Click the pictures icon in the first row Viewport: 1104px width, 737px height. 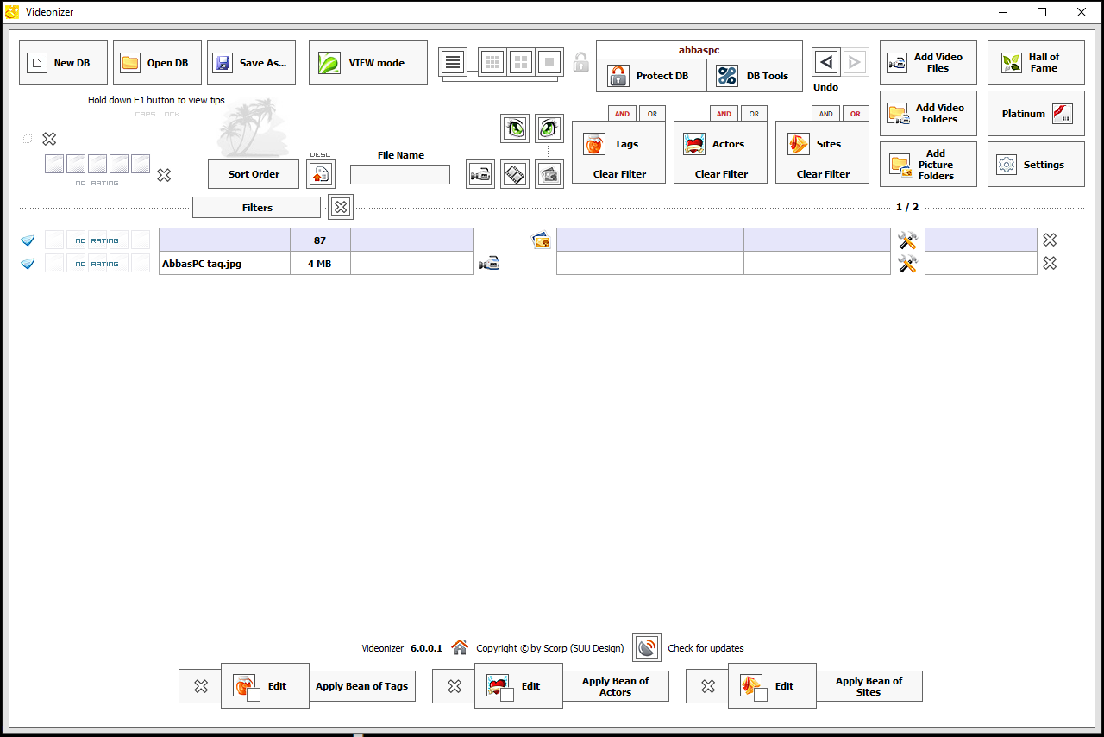point(542,240)
